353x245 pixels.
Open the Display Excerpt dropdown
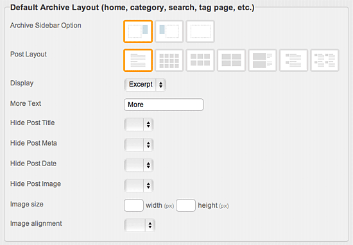tap(145, 85)
